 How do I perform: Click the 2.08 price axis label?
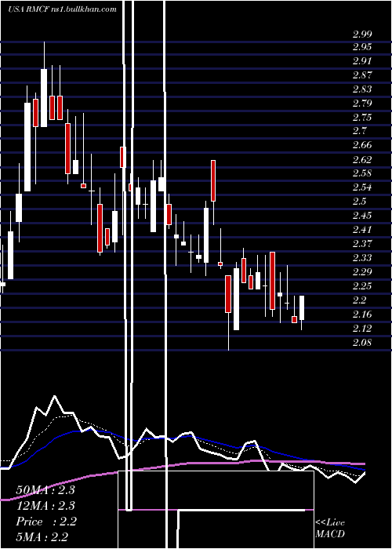click(x=362, y=342)
